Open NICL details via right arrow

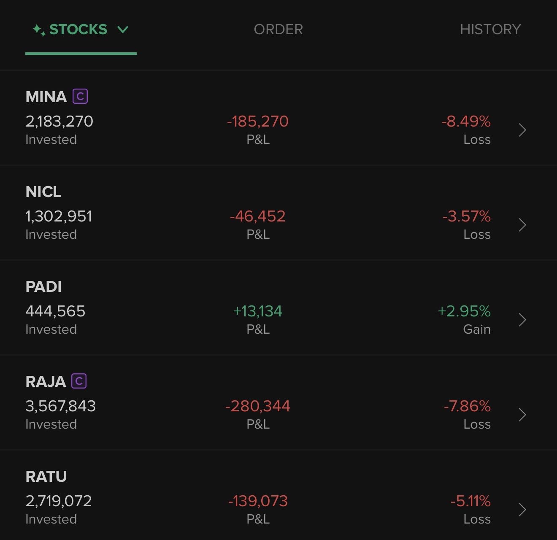[x=522, y=225]
